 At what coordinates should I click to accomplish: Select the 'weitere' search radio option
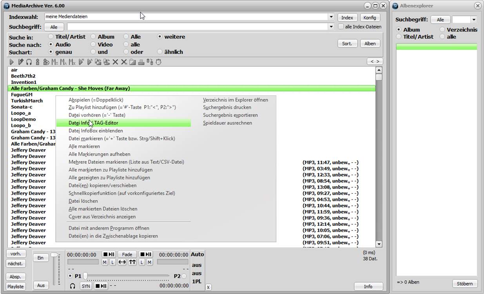[160, 36]
